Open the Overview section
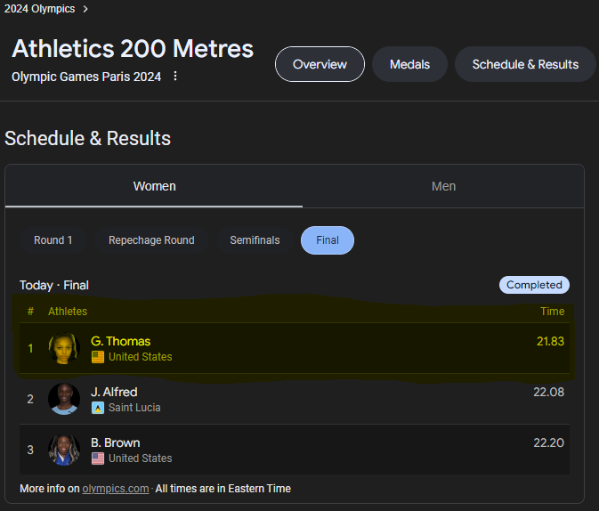The height and width of the screenshot is (511, 599). tap(320, 64)
